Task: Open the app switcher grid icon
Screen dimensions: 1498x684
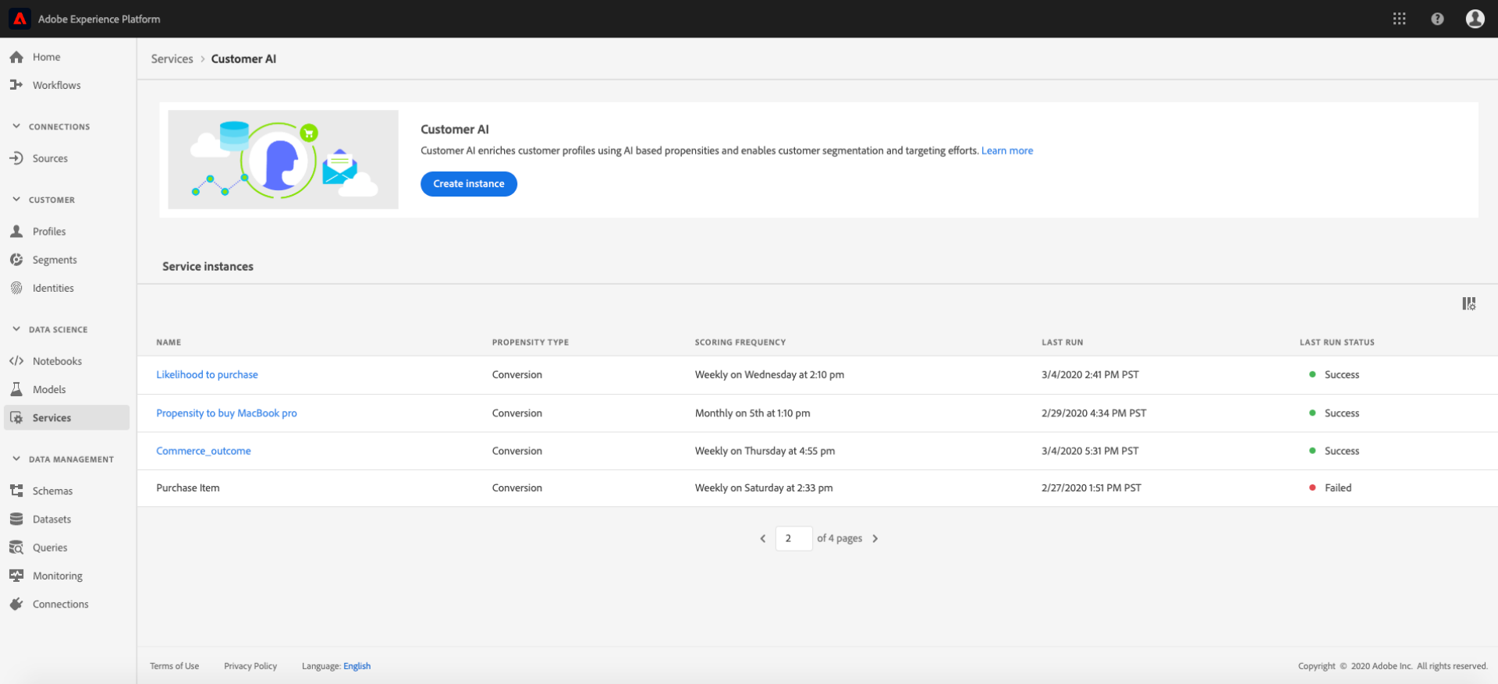Action: pyautogui.click(x=1399, y=19)
